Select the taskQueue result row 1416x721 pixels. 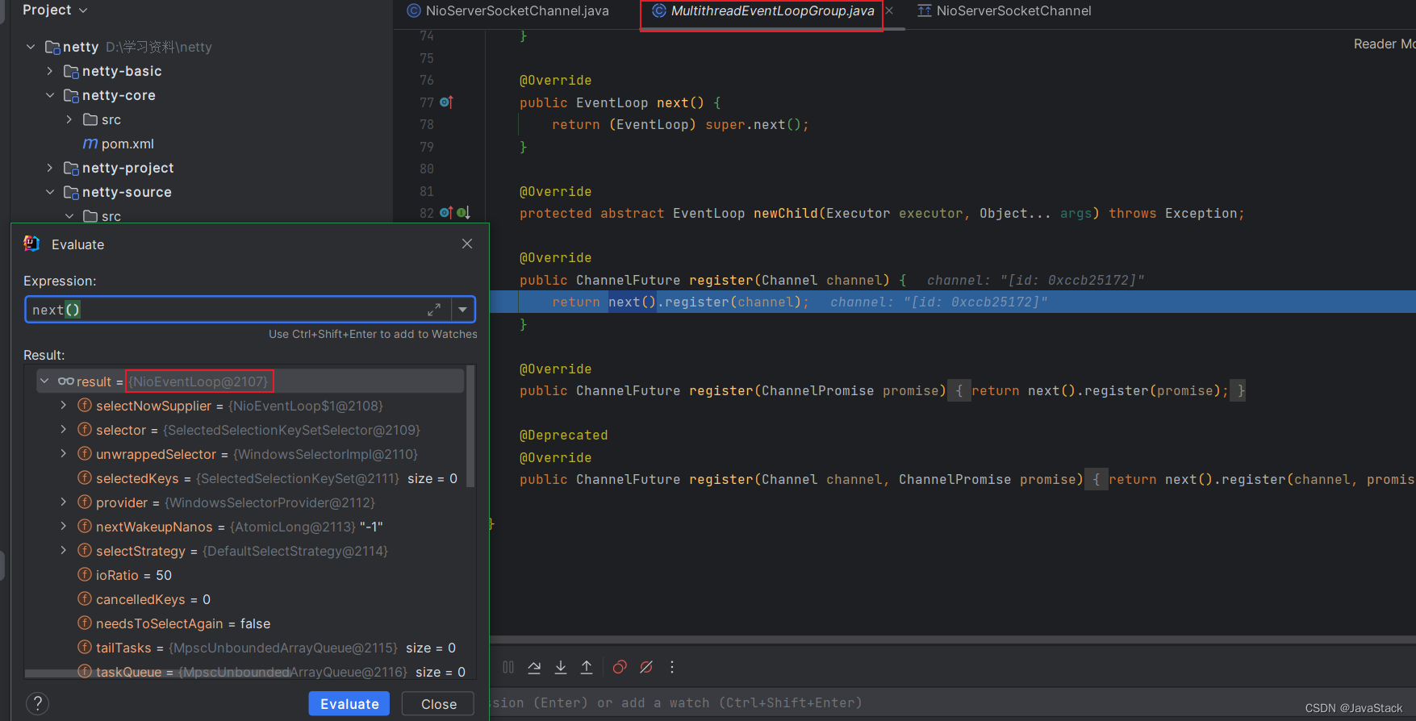click(250, 671)
